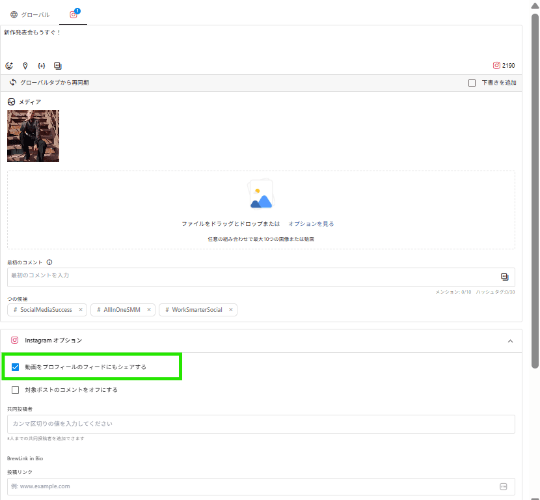Click the location pin icon

tap(25, 66)
